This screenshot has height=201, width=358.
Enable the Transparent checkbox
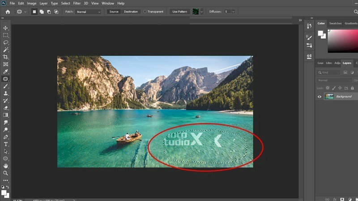(x=145, y=12)
